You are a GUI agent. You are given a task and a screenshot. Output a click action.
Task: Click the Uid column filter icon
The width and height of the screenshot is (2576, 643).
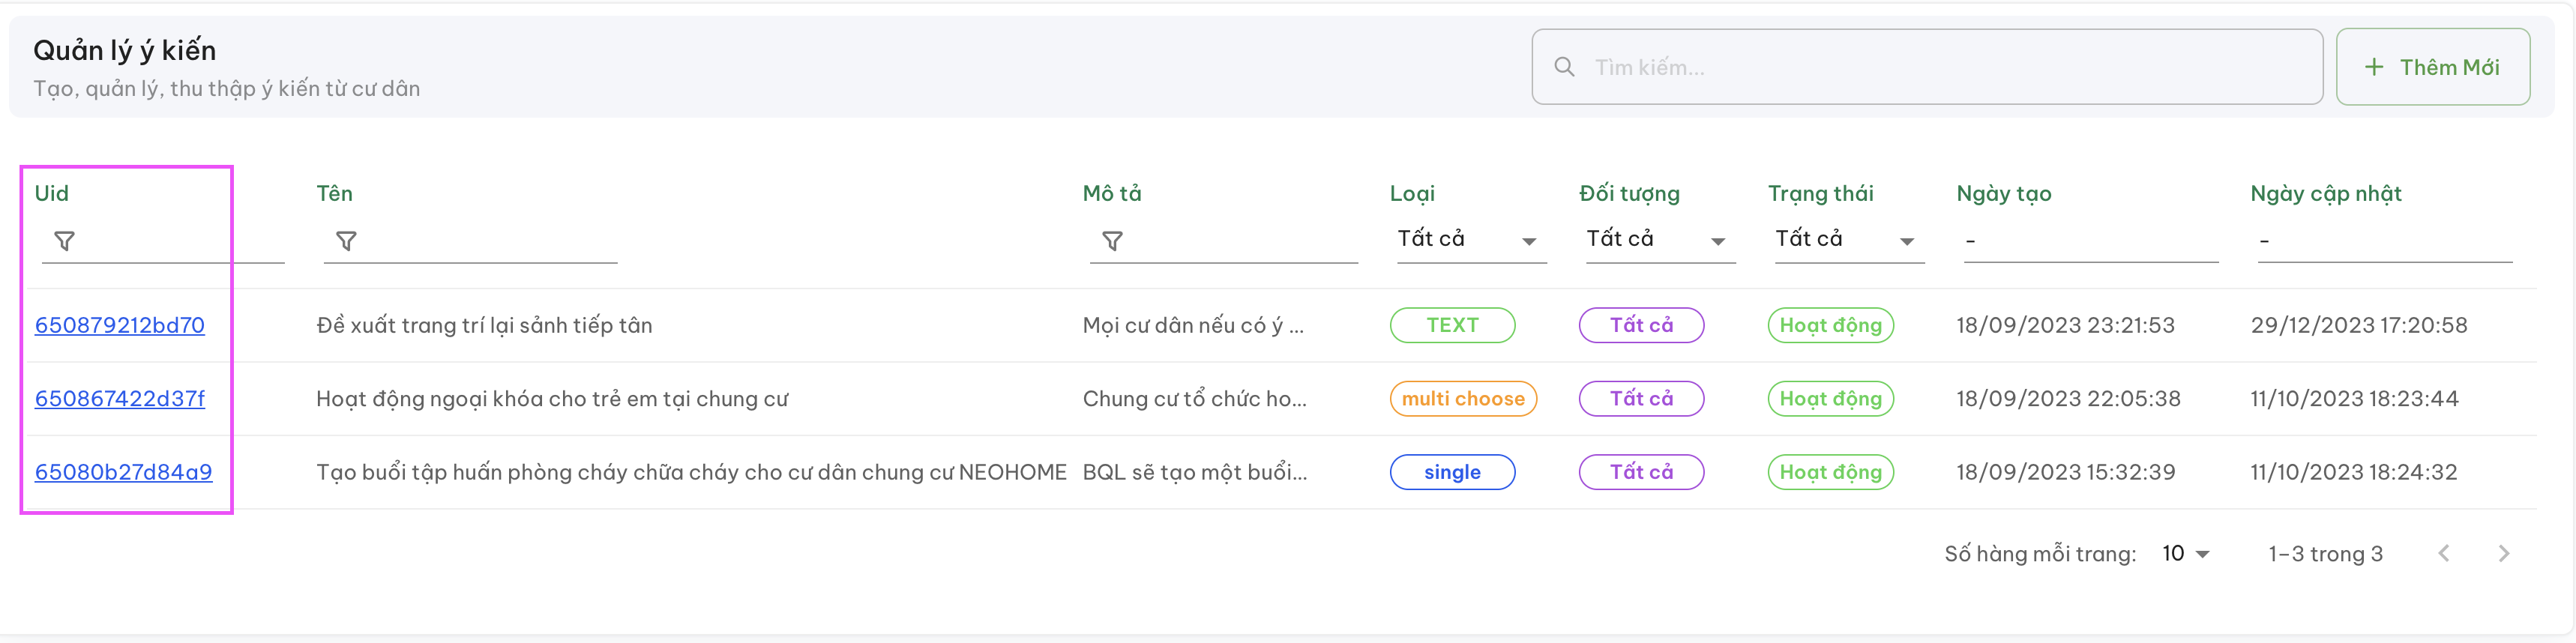64,241
